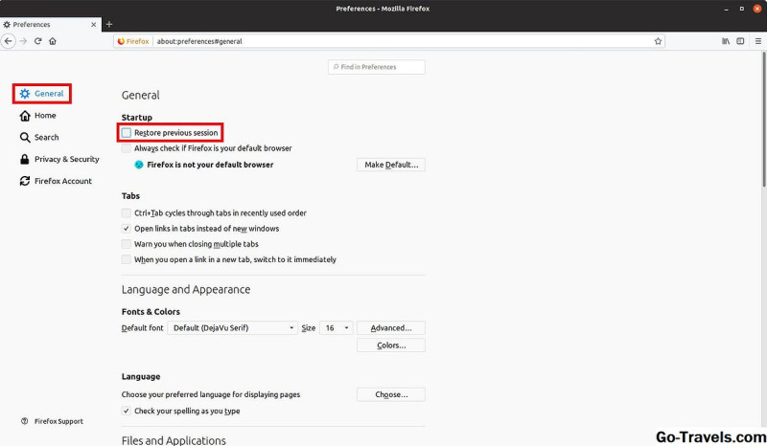Go back using the back arrow button

tap(9, 41)
